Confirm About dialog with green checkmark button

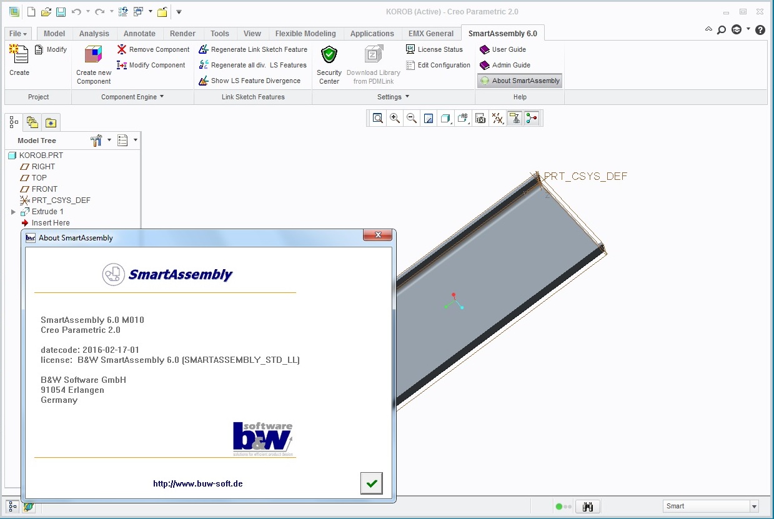pyautogui.click(x=372, y=483)
